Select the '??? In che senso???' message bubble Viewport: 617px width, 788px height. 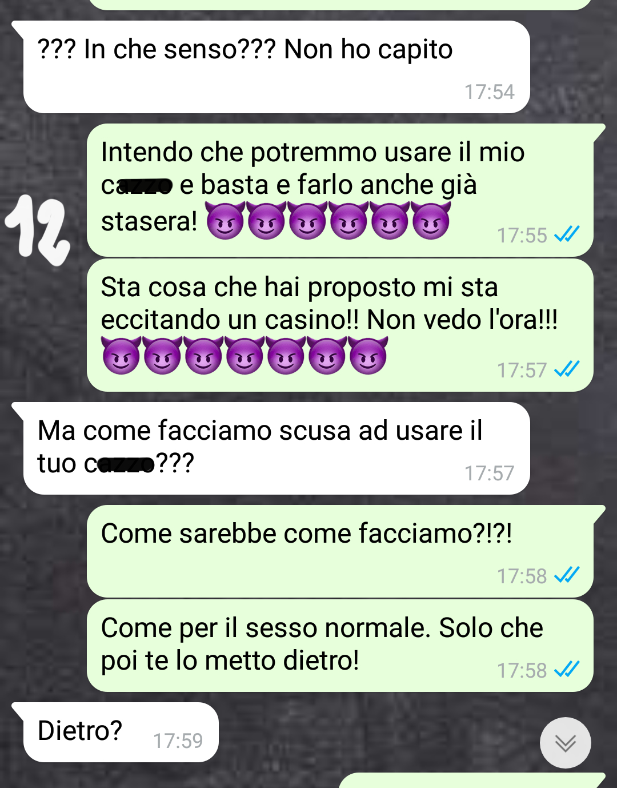coord(277,67)
